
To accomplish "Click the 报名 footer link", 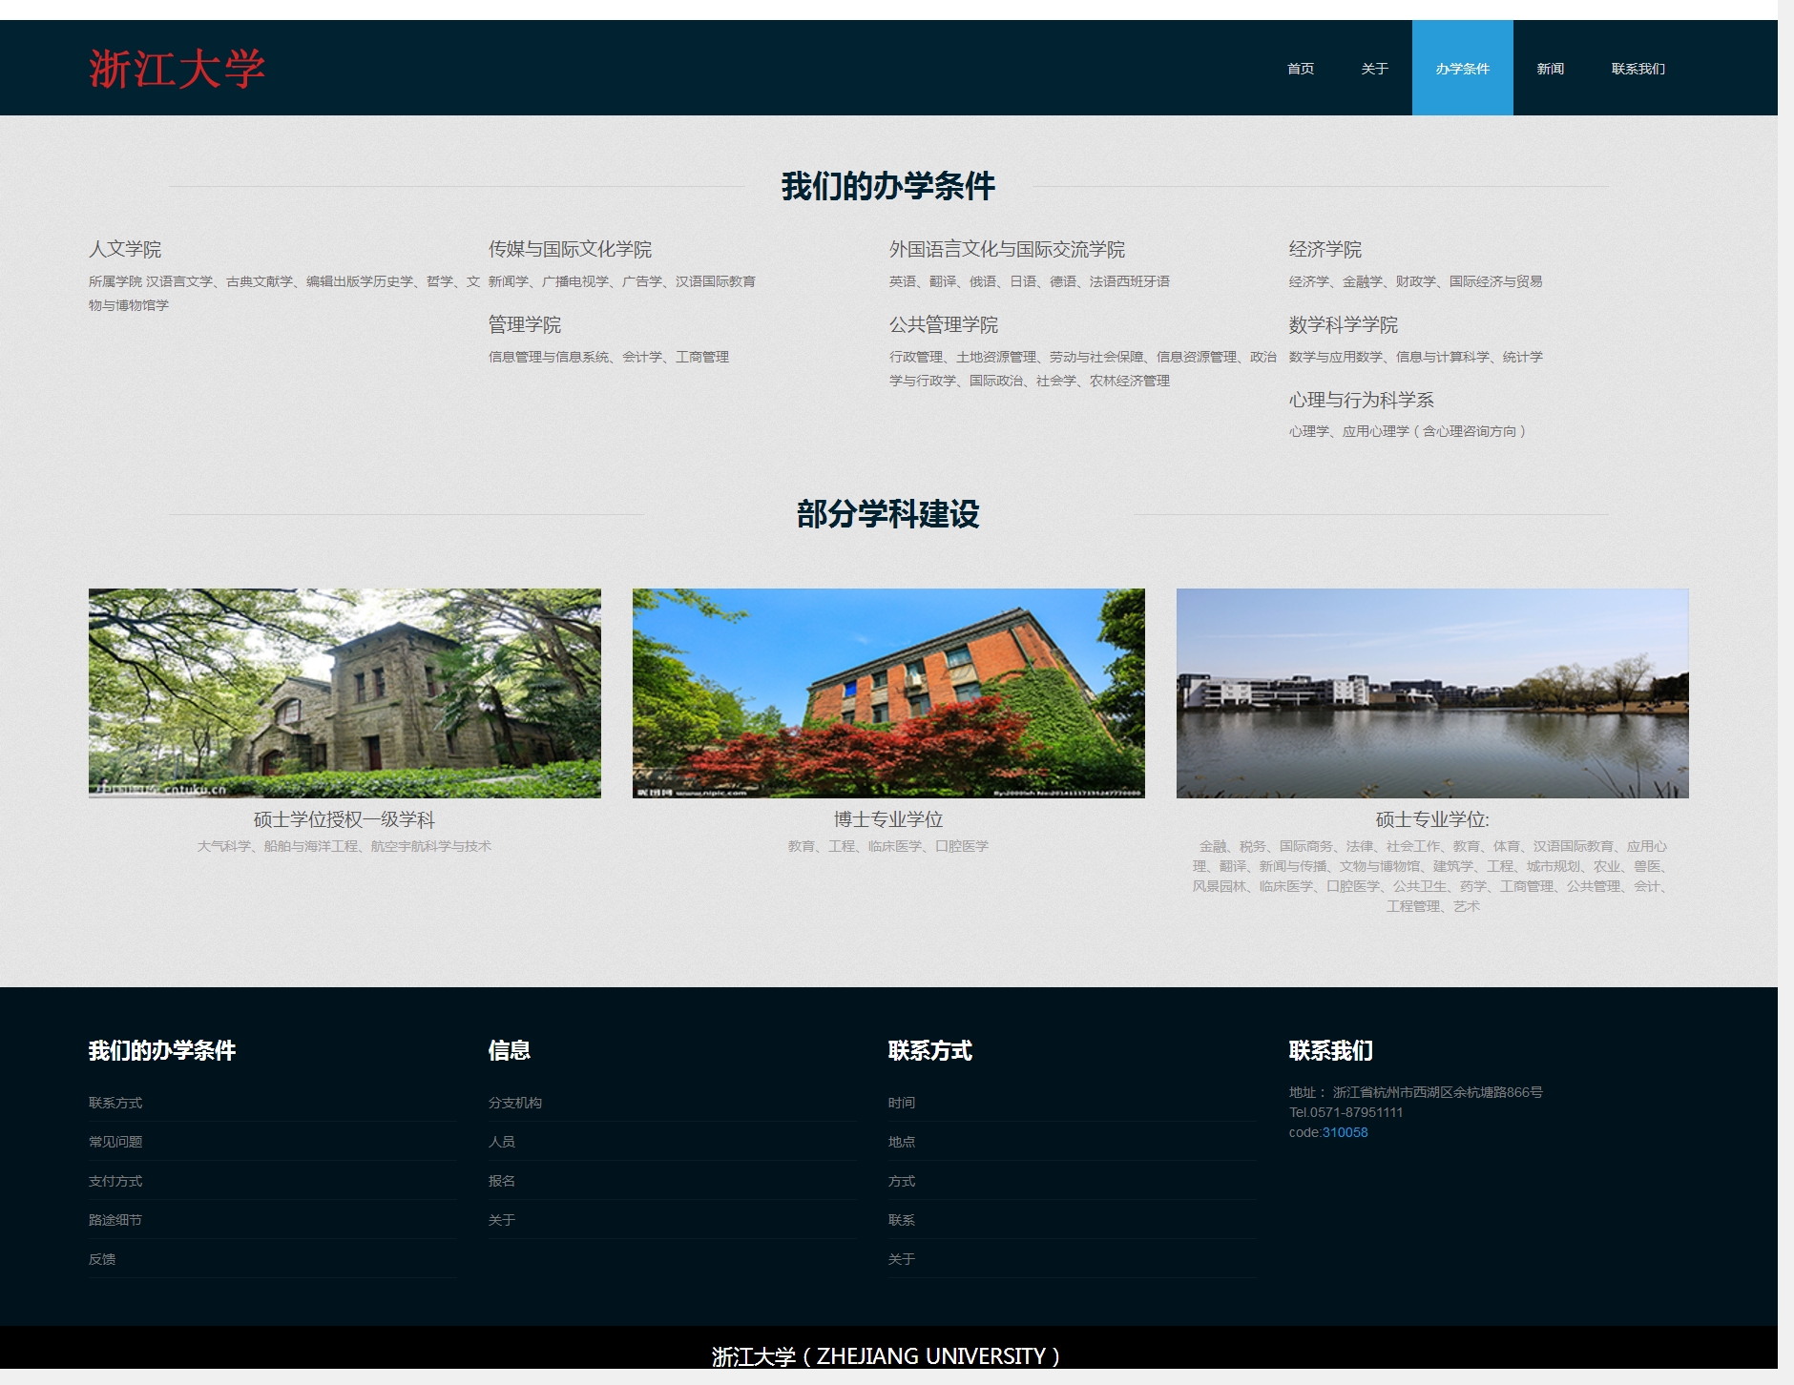I will point(502,1181).
